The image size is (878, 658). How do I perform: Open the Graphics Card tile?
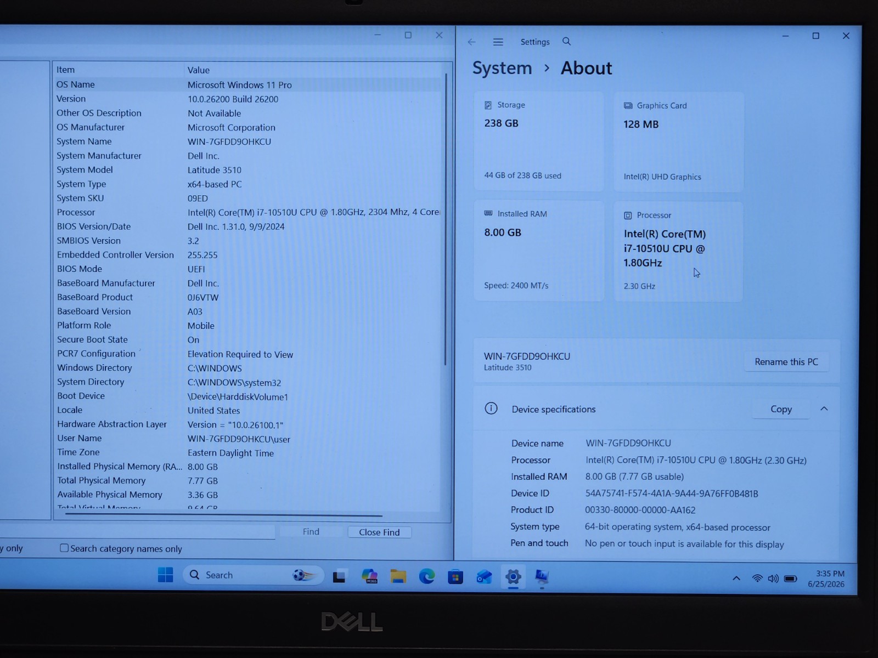pos(678,141)
